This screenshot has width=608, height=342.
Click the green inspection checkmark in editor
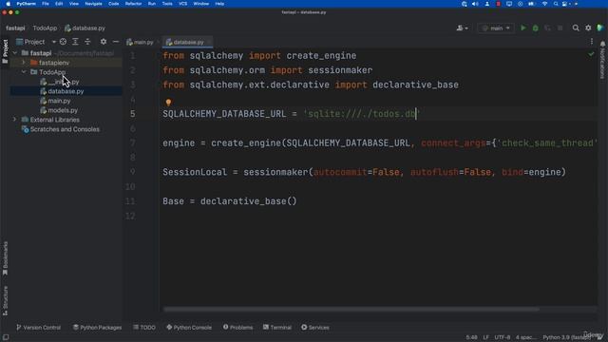[591, 54]
